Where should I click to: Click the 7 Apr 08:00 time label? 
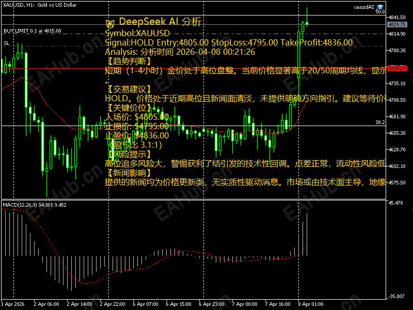(x=245, y=304)
